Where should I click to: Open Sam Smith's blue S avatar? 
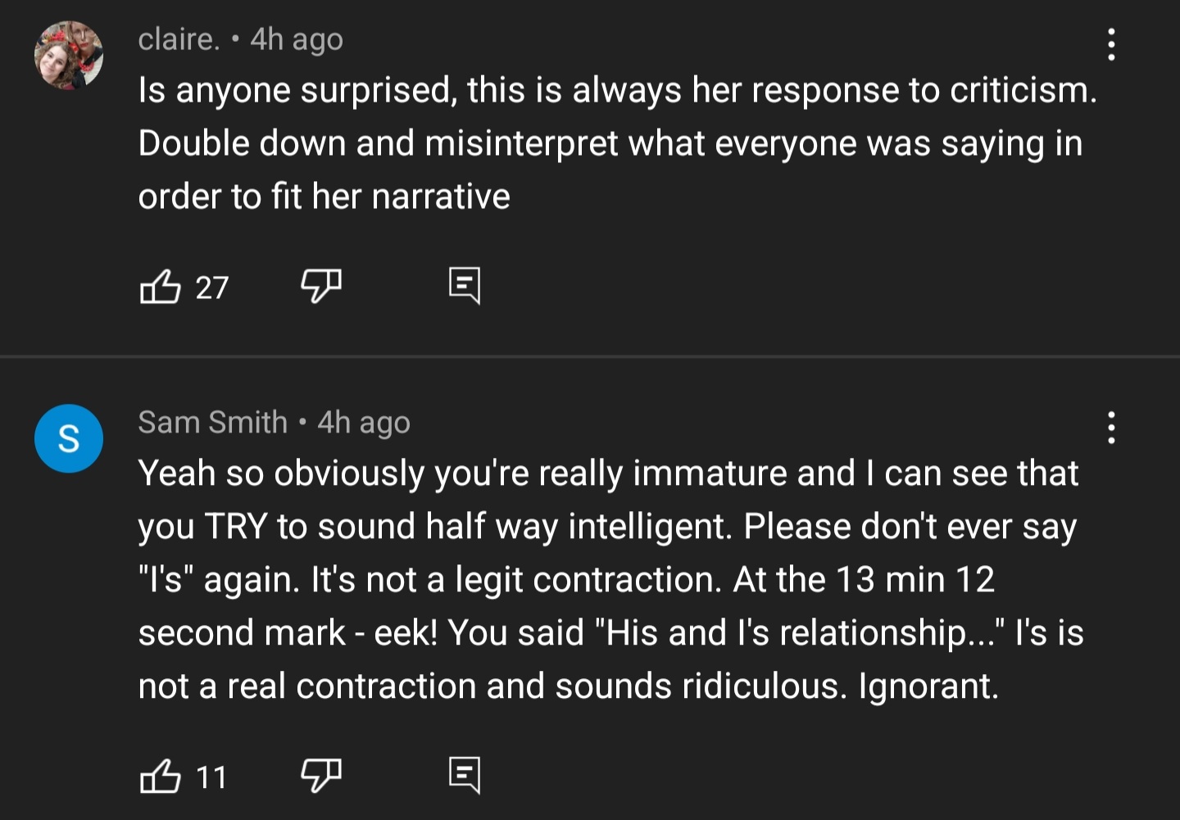point(69,438)
